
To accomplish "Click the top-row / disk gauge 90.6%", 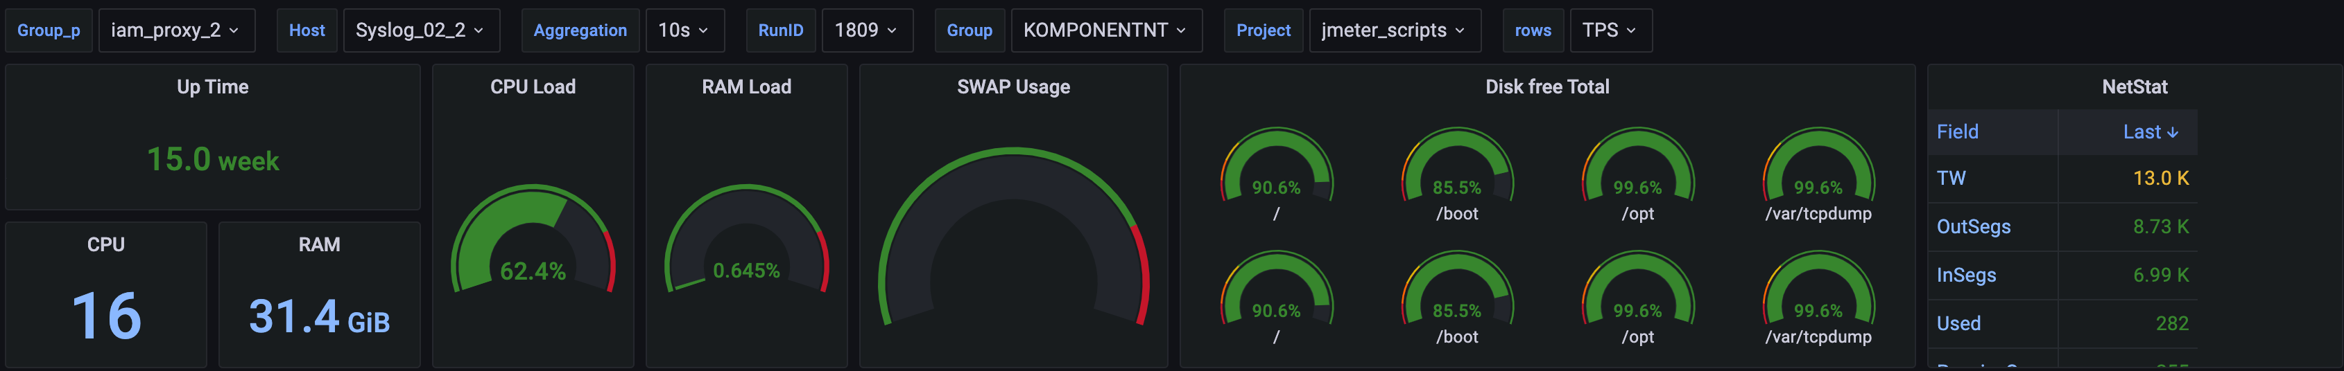I will (x=1276, y=165).
